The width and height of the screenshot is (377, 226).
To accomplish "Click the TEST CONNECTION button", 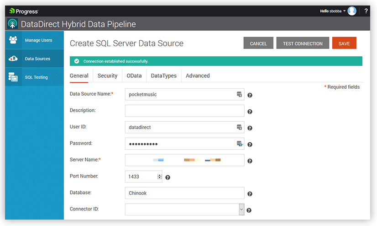I will click(x=303, y=43).
